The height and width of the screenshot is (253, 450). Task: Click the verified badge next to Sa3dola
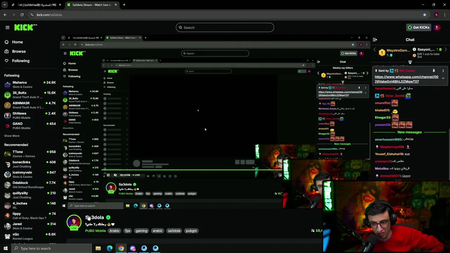coord(108,218)
